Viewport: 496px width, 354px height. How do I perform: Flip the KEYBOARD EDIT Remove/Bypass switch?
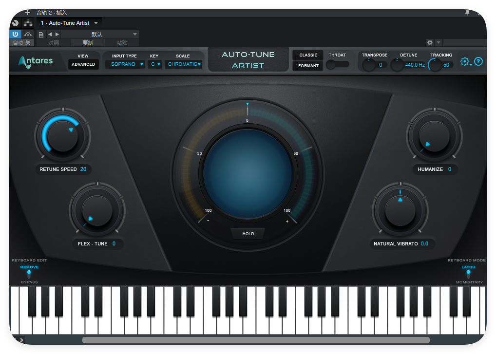click(x=29, y=274)
